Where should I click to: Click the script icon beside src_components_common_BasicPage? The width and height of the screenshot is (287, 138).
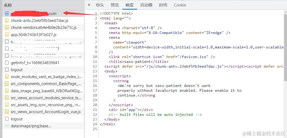pos(7,84)
